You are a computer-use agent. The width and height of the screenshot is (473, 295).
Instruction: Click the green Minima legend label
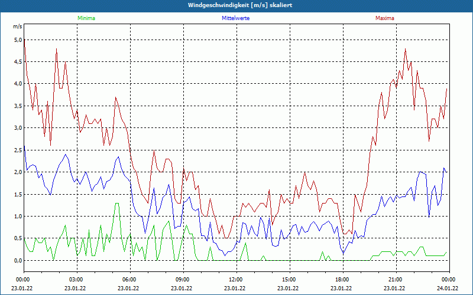pos(86,18)
